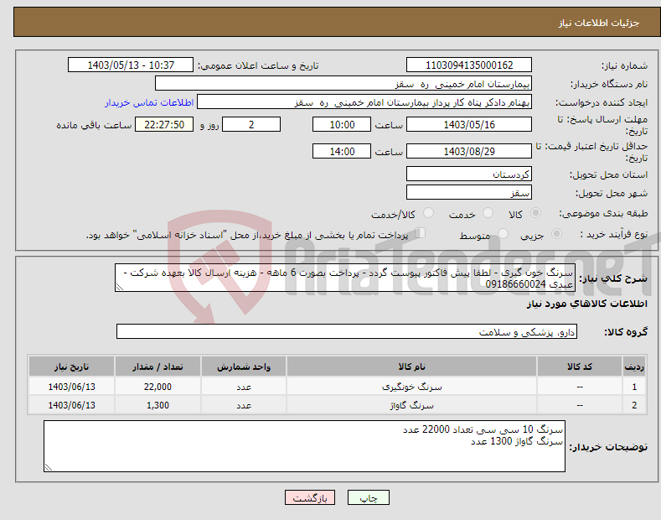Click the شماره نیاز field 1103094135000162
661x520 pixels.
pyautogui.click(x=469, y=65)
